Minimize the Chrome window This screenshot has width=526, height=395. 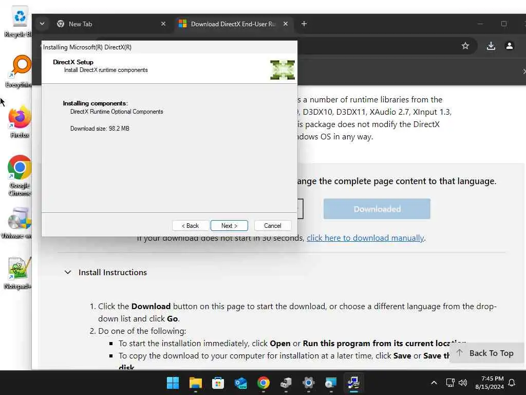480,24
